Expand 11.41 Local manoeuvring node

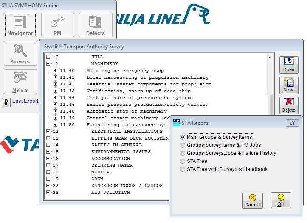(x=55, y=77)
